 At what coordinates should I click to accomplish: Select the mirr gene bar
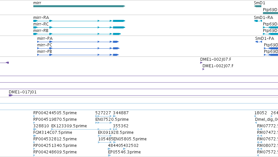(x=79, y=6)
